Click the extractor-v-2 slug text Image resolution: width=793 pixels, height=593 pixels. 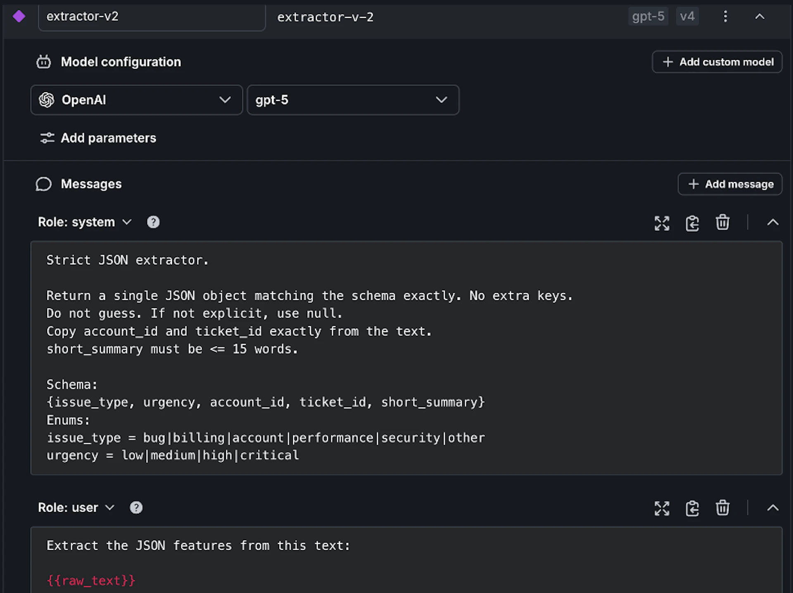point(325,17)
